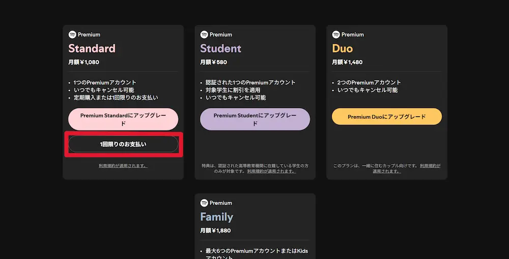The image size is (509, 259).
Task: Click the Family plan title
Action: (x=216, y=217)
